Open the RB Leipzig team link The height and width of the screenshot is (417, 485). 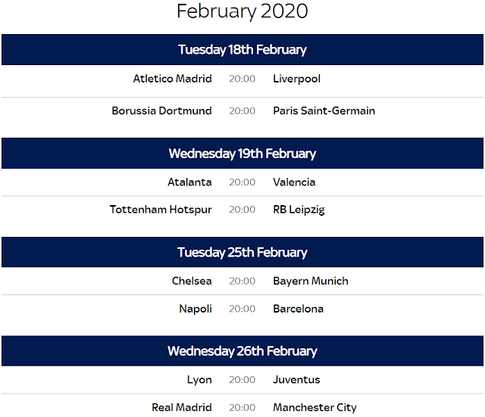click(x=299, y=210)
